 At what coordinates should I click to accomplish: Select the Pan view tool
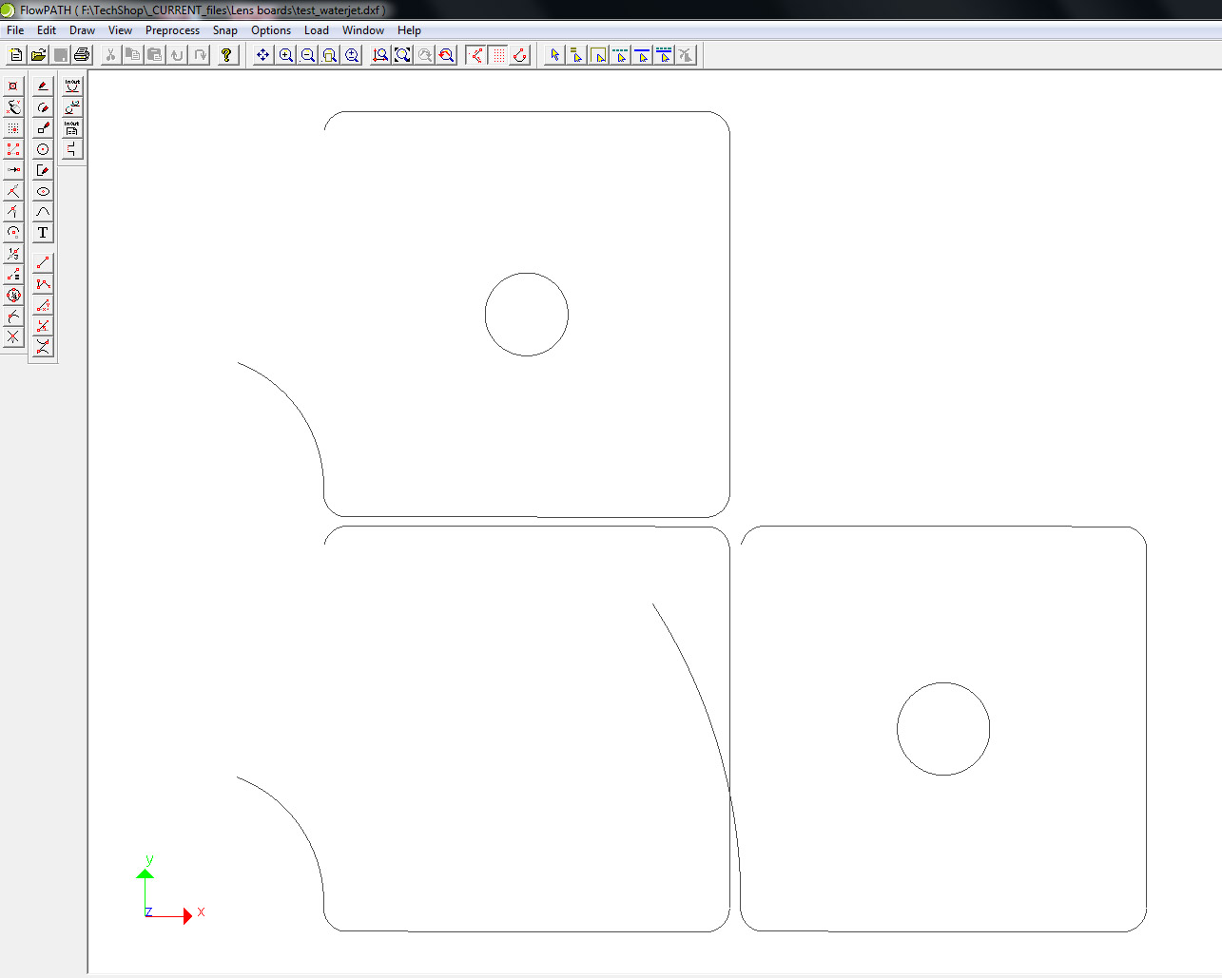[x=263, y=54]
